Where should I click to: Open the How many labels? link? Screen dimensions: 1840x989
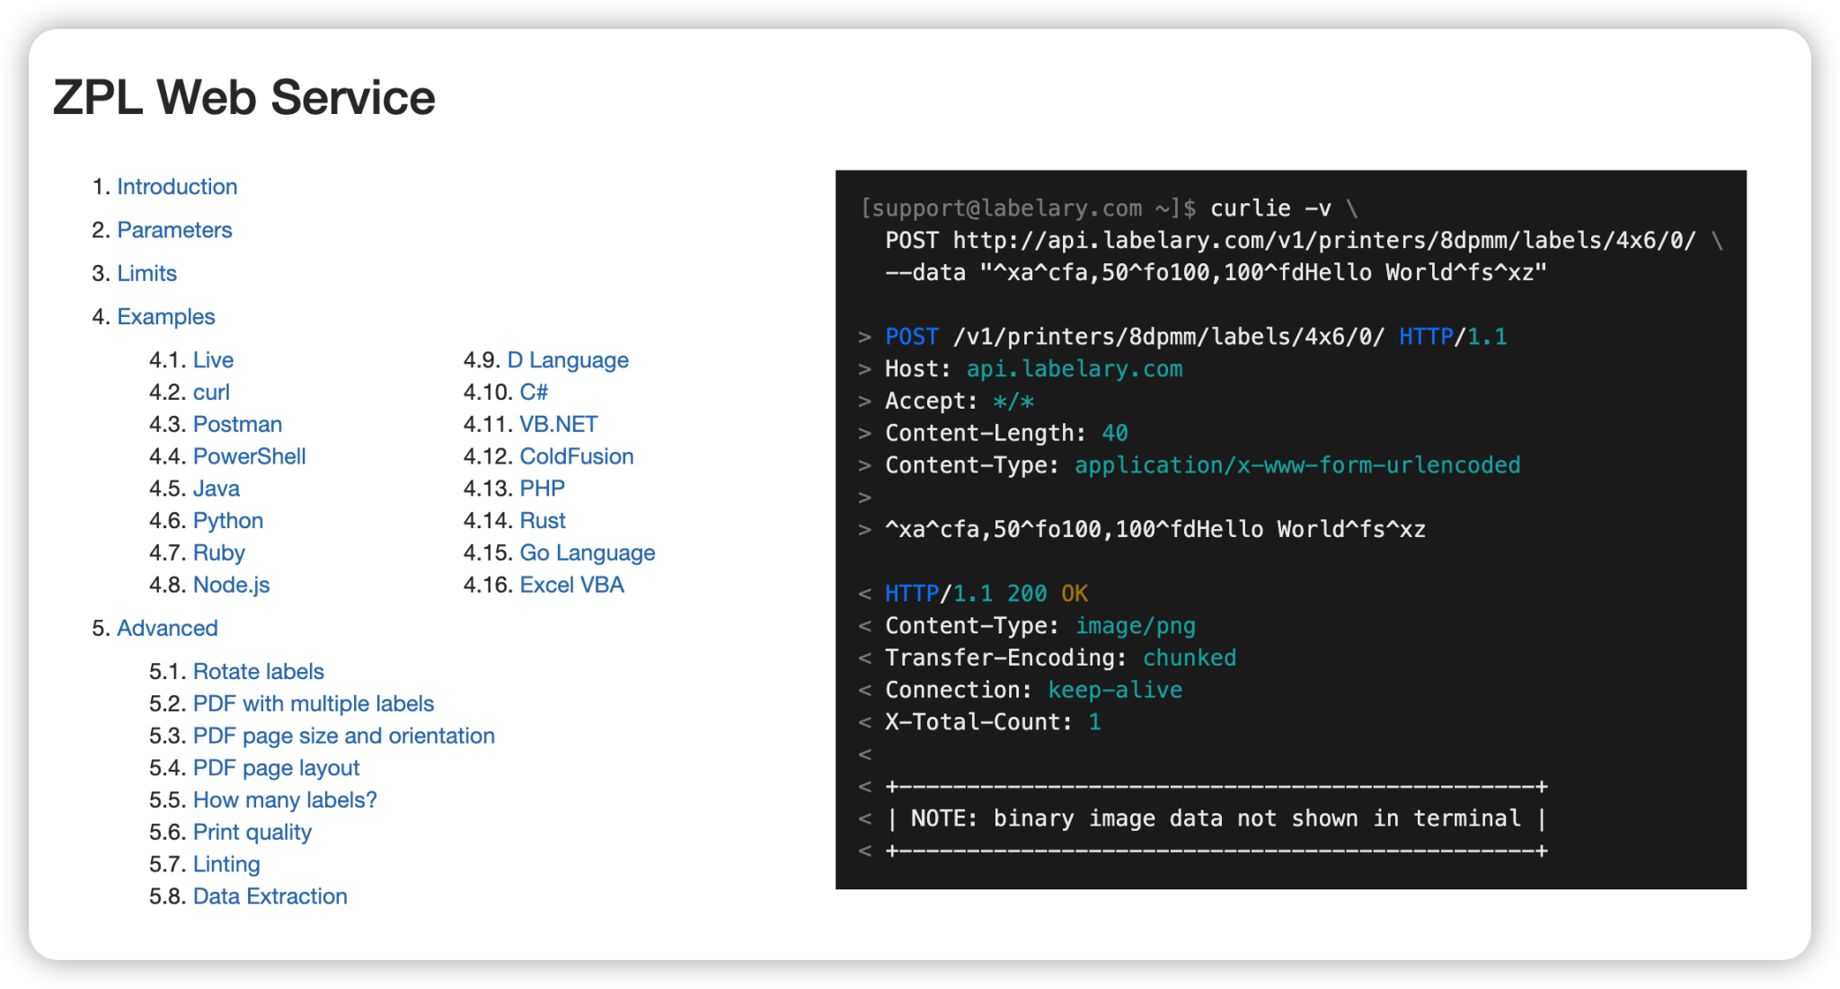click(285, 800)
